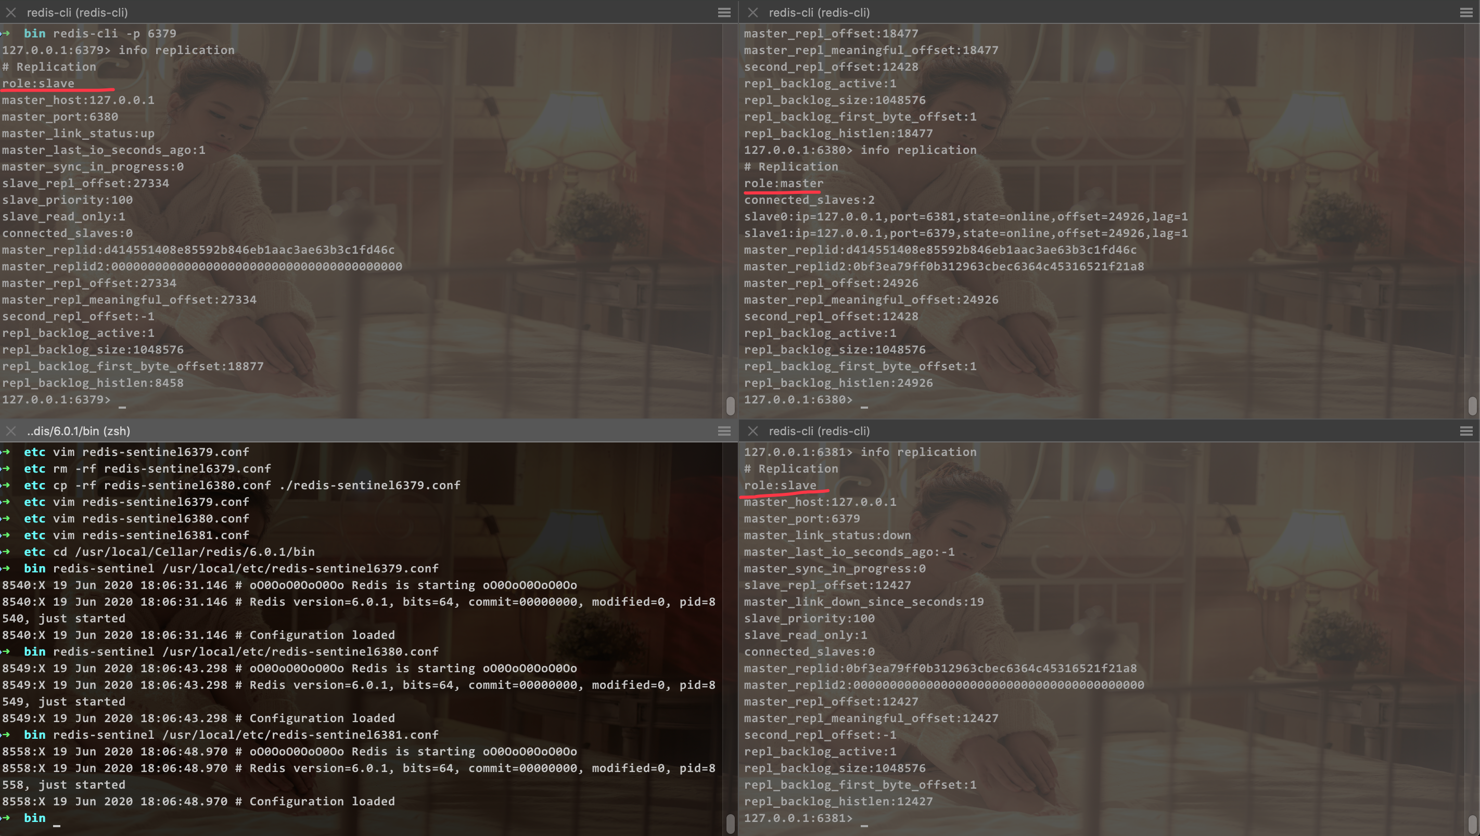Image resolution: width=1480 pixels, height=836 pixels.
Task: Click the close icon on bottom-right redis-cli tab
Action: [x=752, y=430]
